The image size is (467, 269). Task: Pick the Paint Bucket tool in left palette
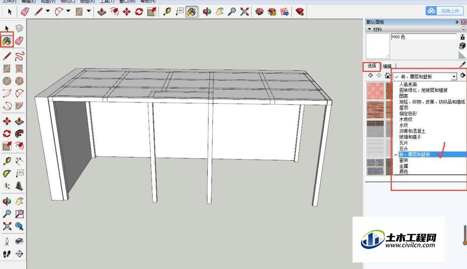point(7,41)
